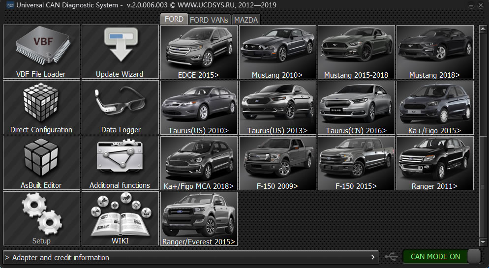
Task: Switch to the FORD tab
Action: [174, 19]
